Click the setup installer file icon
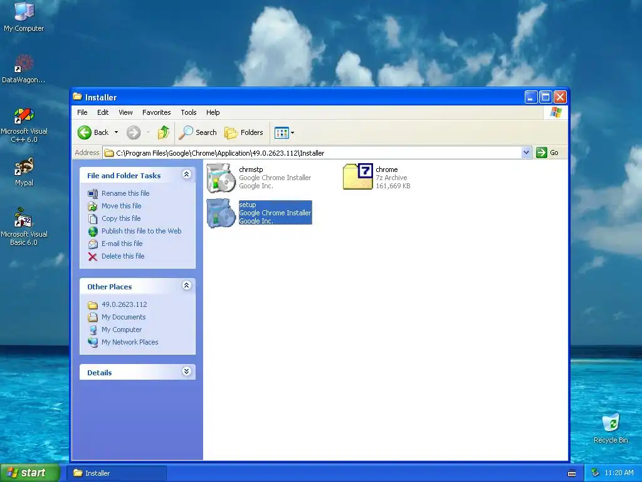The width and height of the screenshot is (642, 482). [220, 213]
